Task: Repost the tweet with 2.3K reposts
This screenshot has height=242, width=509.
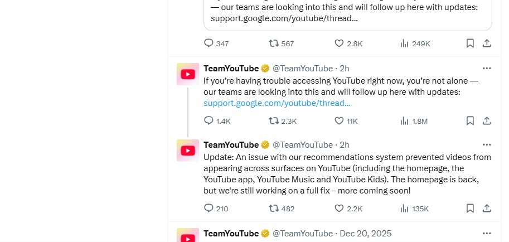Action: pos(274,120)
